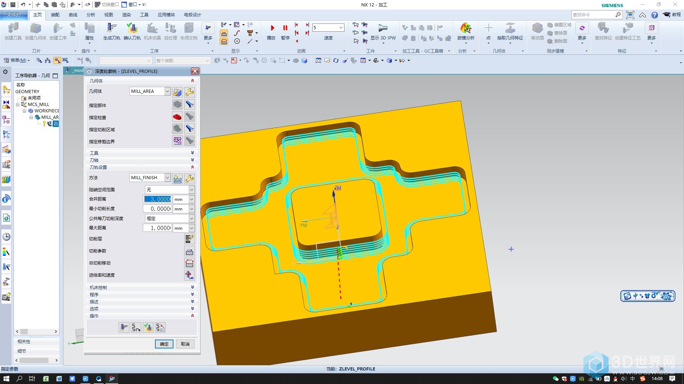The width and height of the screenshot is (684, 384).
Task: Open the 公共每刀切削深度 dropdown set to 恒定
Action: tap(191, 218)
